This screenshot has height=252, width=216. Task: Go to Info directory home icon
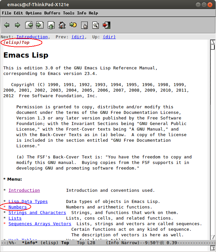click(x=62, y=25)
